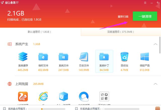Collapse the 系统产生 section chevron
The width and height of the screenshot is (161, 110).
155,44
